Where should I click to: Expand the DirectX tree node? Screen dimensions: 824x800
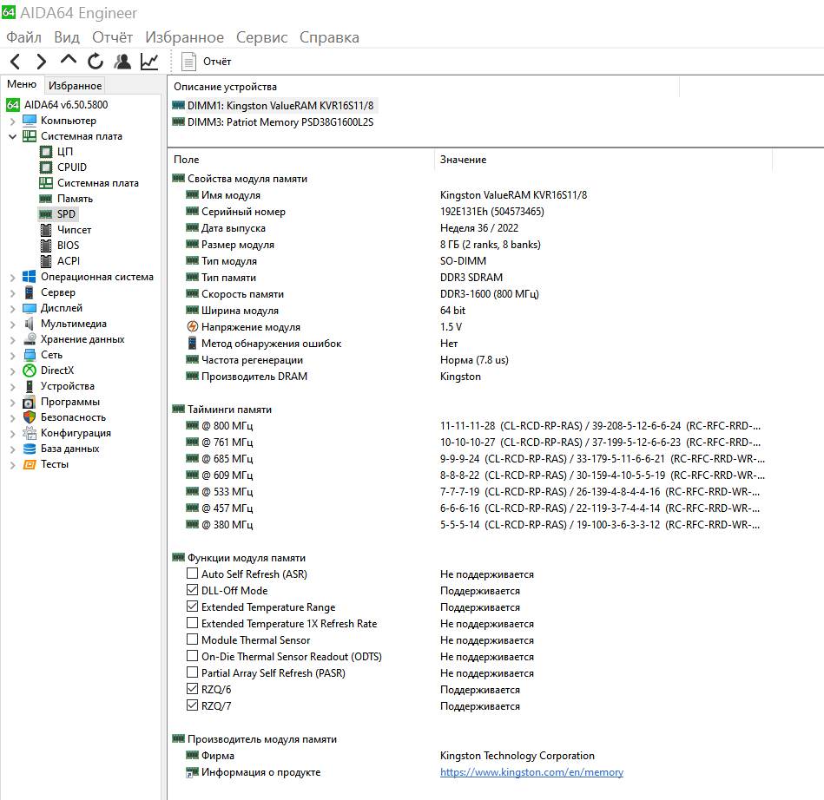(x=13, y=371)
